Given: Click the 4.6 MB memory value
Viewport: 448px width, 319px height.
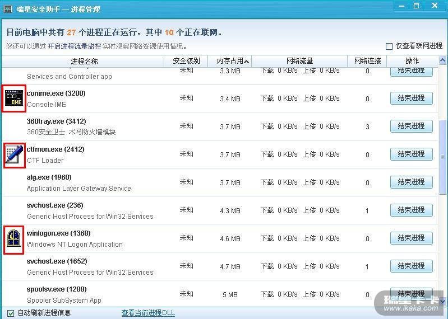Looking at the screenshot, I should point(230,238).
